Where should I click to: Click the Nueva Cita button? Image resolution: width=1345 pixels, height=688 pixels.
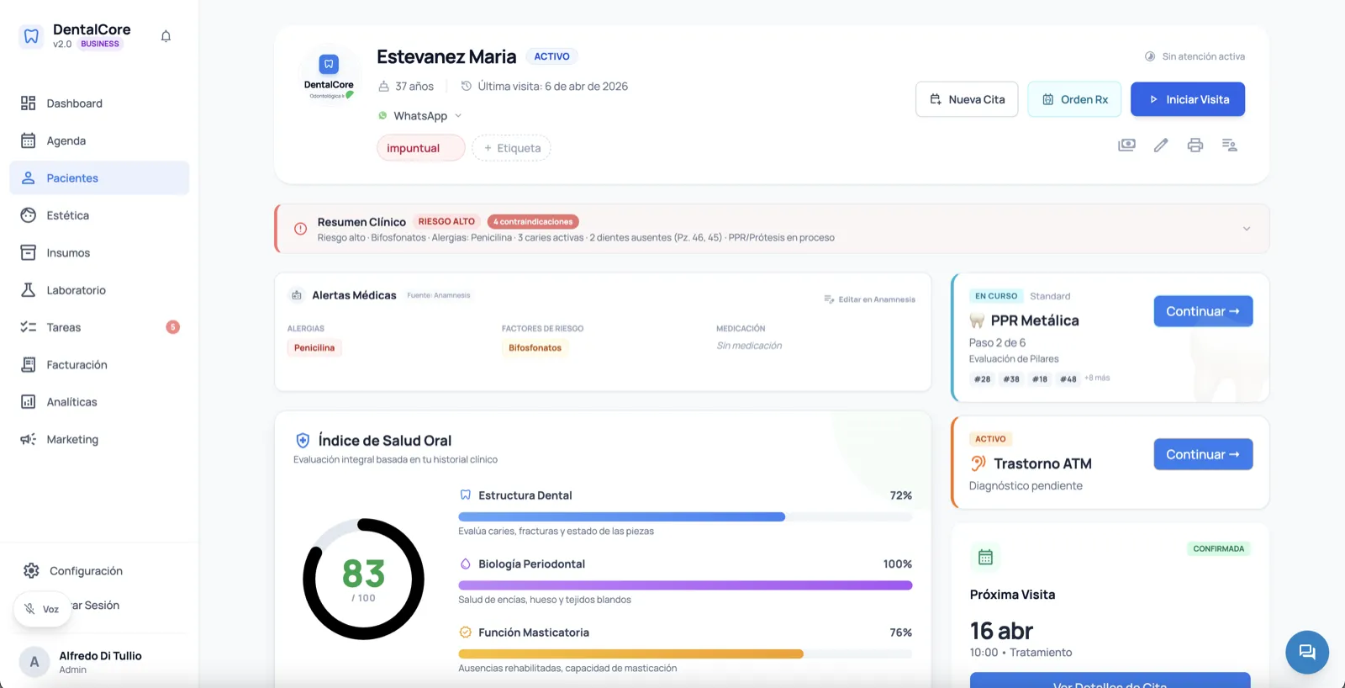click(x=966, y=99)
